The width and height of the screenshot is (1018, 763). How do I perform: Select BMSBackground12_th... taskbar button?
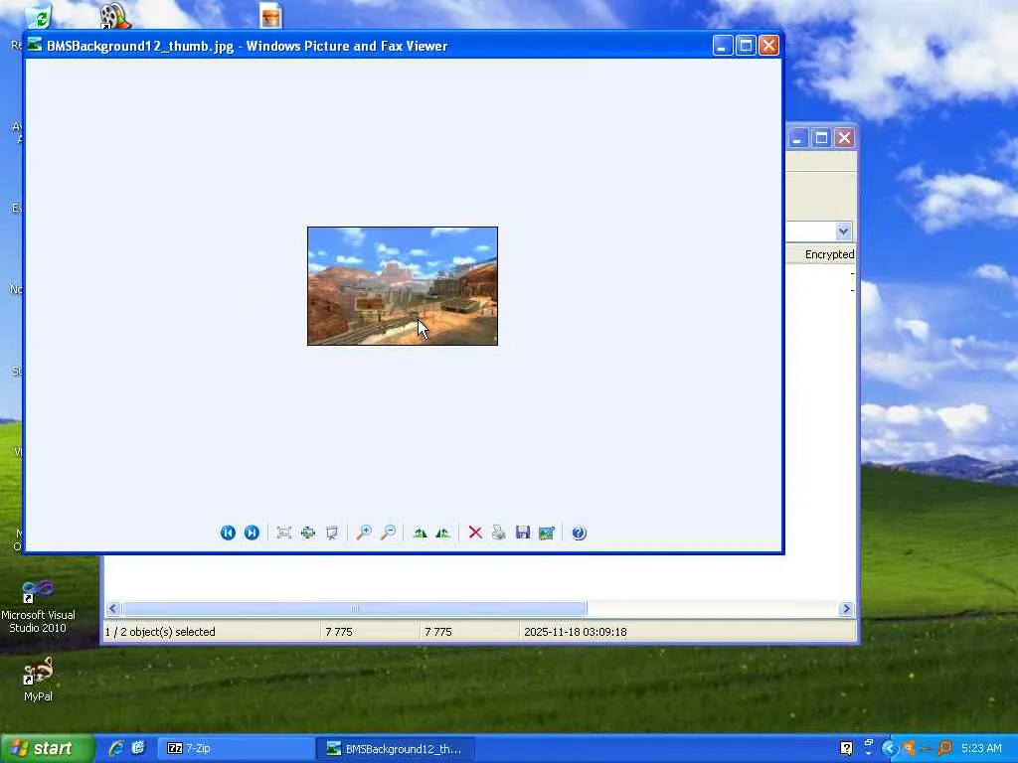396,748
